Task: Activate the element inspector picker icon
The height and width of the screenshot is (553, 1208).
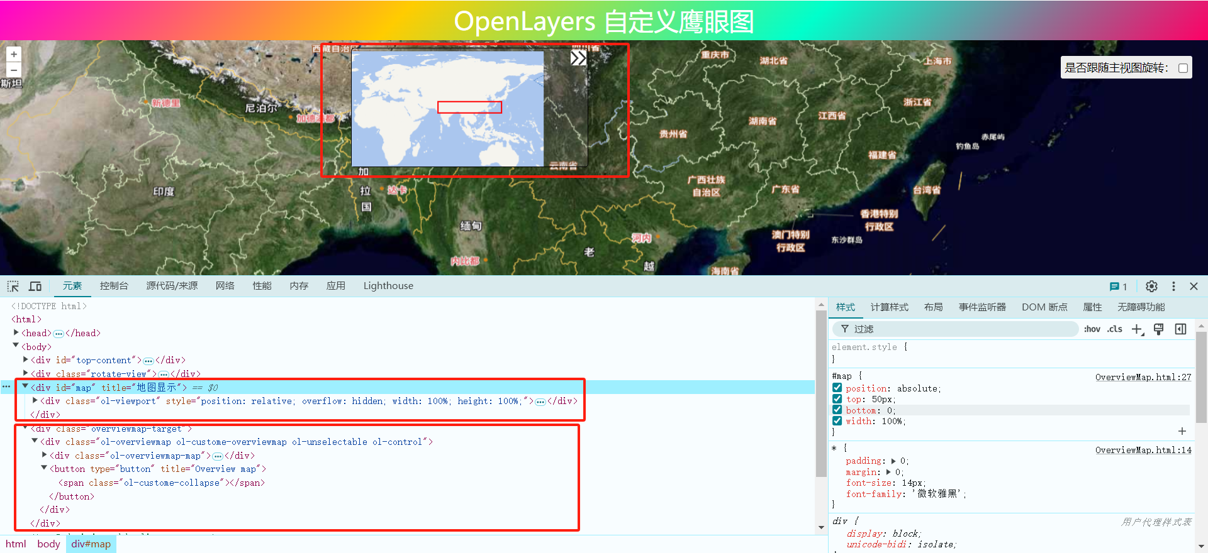Action: [x=13, y=286]
